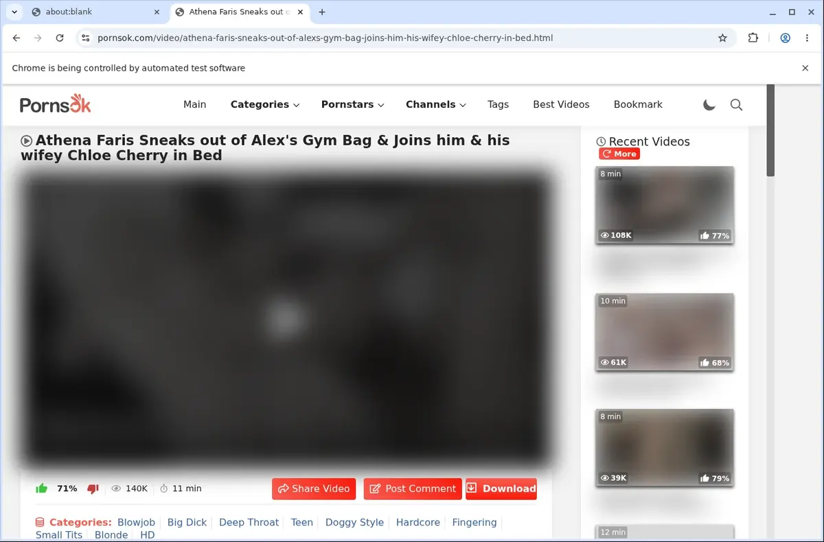
Task: Open the Bookmark menu item
Action: tap(638, 104)
